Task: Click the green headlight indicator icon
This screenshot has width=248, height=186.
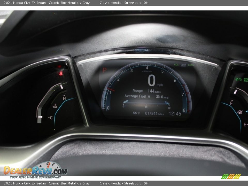Action: tap(238, 79)
